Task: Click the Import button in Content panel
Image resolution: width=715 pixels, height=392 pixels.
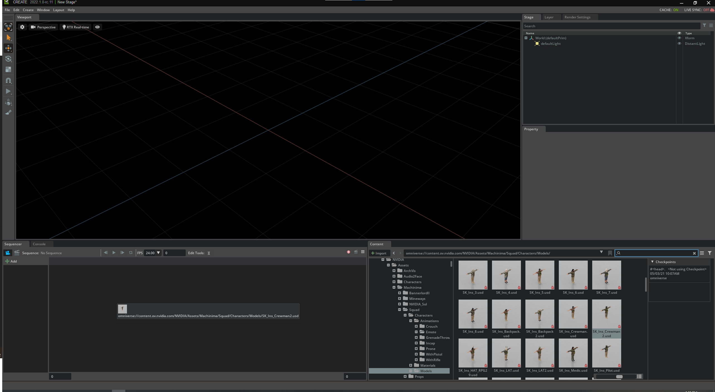Action: tap(380, 253)
